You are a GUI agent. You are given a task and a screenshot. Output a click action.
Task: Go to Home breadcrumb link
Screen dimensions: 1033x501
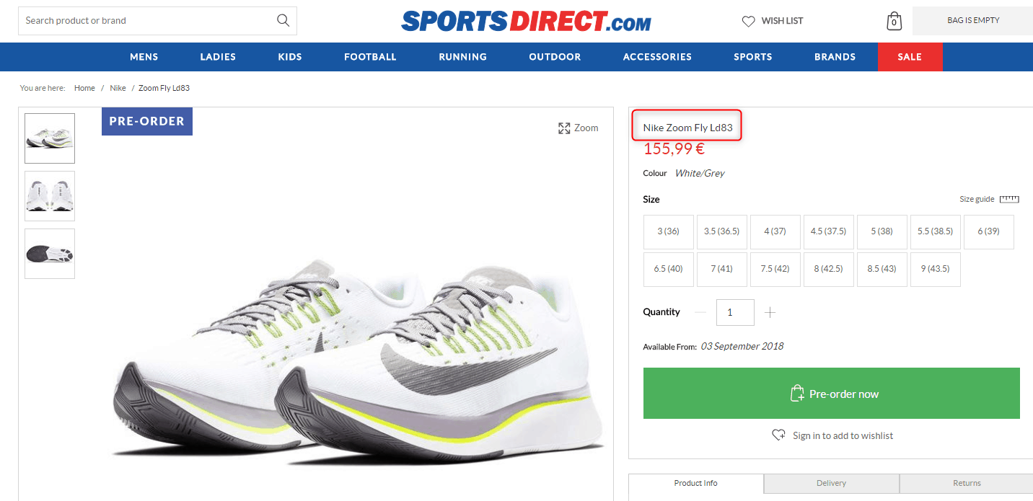point(84,88)
